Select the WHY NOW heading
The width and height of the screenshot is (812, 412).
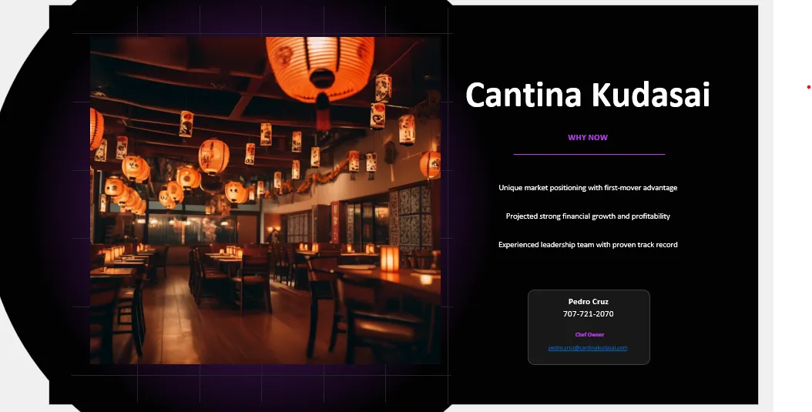588,138
